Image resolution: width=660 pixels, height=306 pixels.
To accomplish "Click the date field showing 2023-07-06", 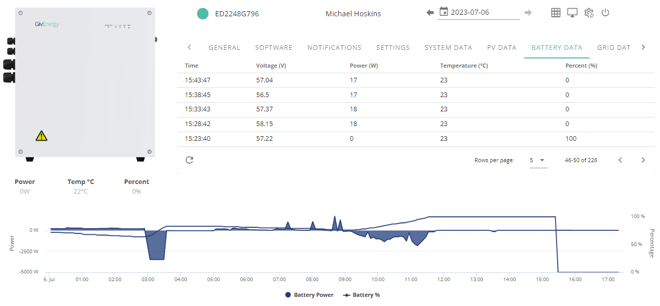I will [479, 12].
